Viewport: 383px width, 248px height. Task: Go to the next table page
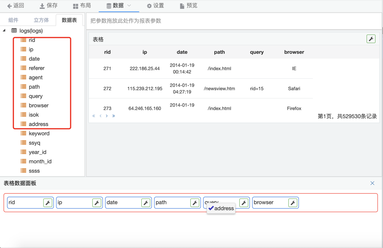tap(107, 116)
